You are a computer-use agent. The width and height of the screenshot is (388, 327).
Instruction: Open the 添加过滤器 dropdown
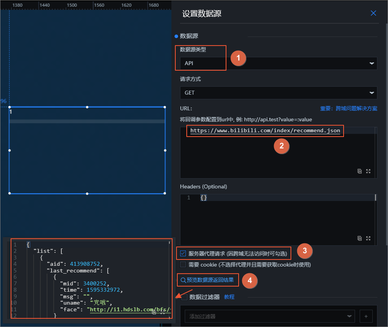tap(270, 316)
